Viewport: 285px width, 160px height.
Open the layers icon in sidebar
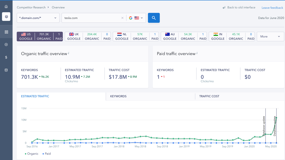click(6, 17)
